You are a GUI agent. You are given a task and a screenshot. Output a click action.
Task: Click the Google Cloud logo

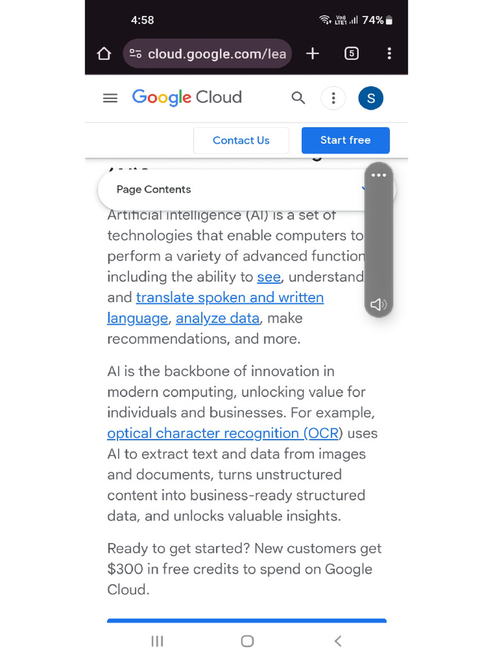coord(187,98)
